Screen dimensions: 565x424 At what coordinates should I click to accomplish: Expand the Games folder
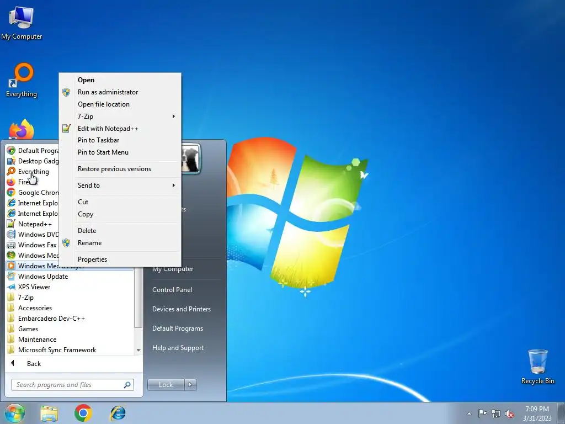70,329
